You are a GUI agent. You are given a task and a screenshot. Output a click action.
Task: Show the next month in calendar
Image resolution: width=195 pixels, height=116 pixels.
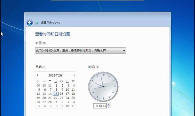(74, 75)
